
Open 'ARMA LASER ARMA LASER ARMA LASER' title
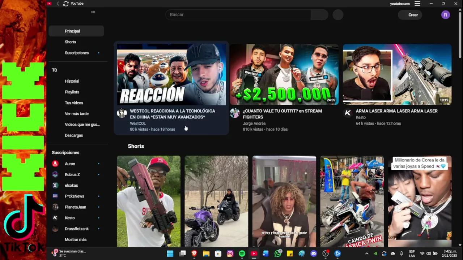[396, 111]
